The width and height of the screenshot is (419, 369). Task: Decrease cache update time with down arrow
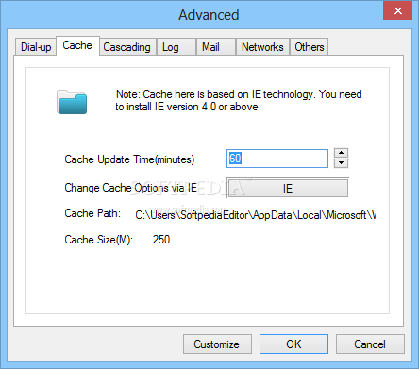[341, 163]
